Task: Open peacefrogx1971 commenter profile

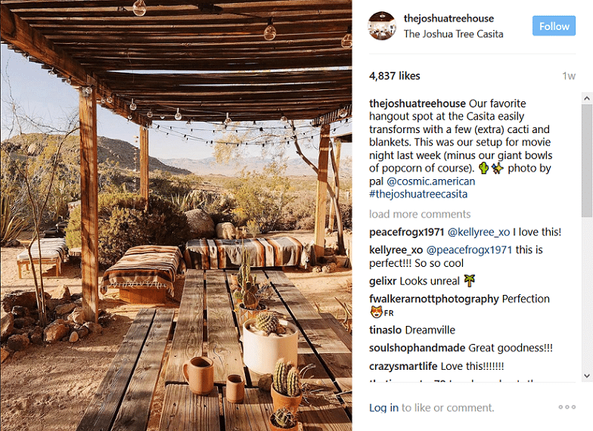Action: click(407, 232)
